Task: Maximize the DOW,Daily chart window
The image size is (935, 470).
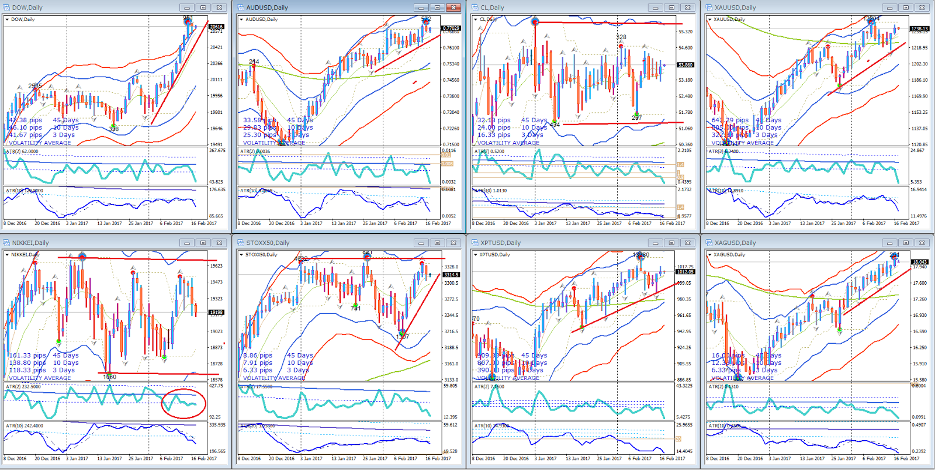Action: pyautogui.click(x=203, y=8)
